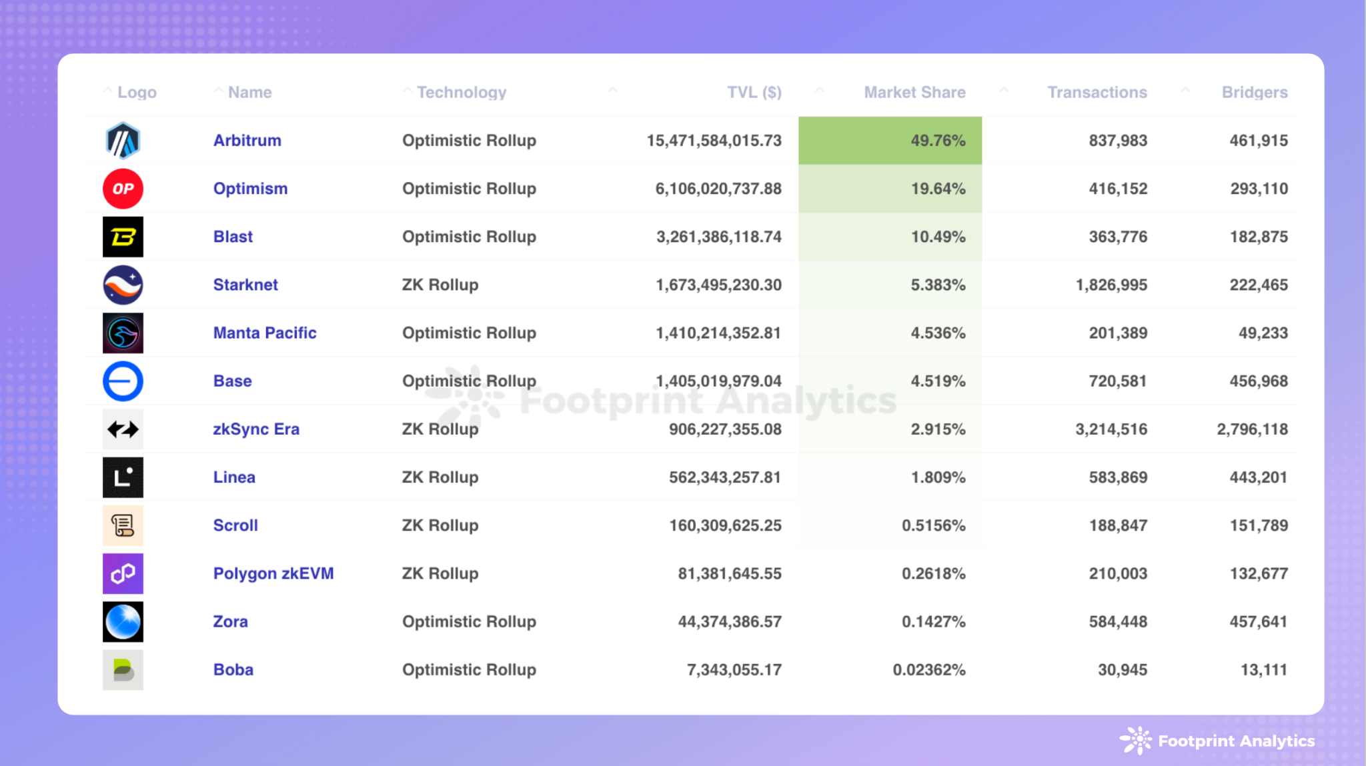Click the Manta Pacific logo icon

tap(123, 333)
